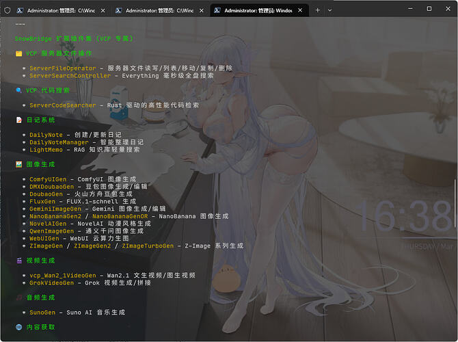458x342 pixels.
Task: Click PowerShell icon on the first tab
Action: click(x=20, y=10)
